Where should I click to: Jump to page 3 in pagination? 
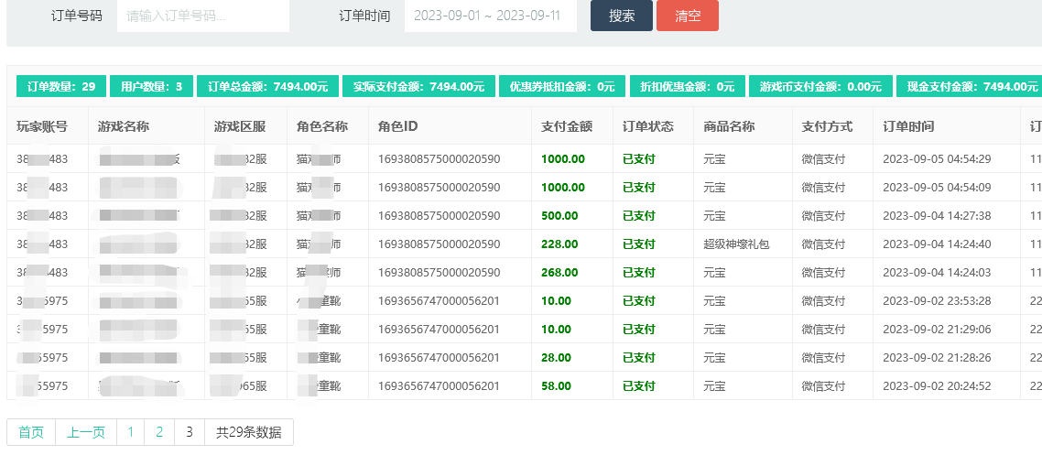click(189, 432)
